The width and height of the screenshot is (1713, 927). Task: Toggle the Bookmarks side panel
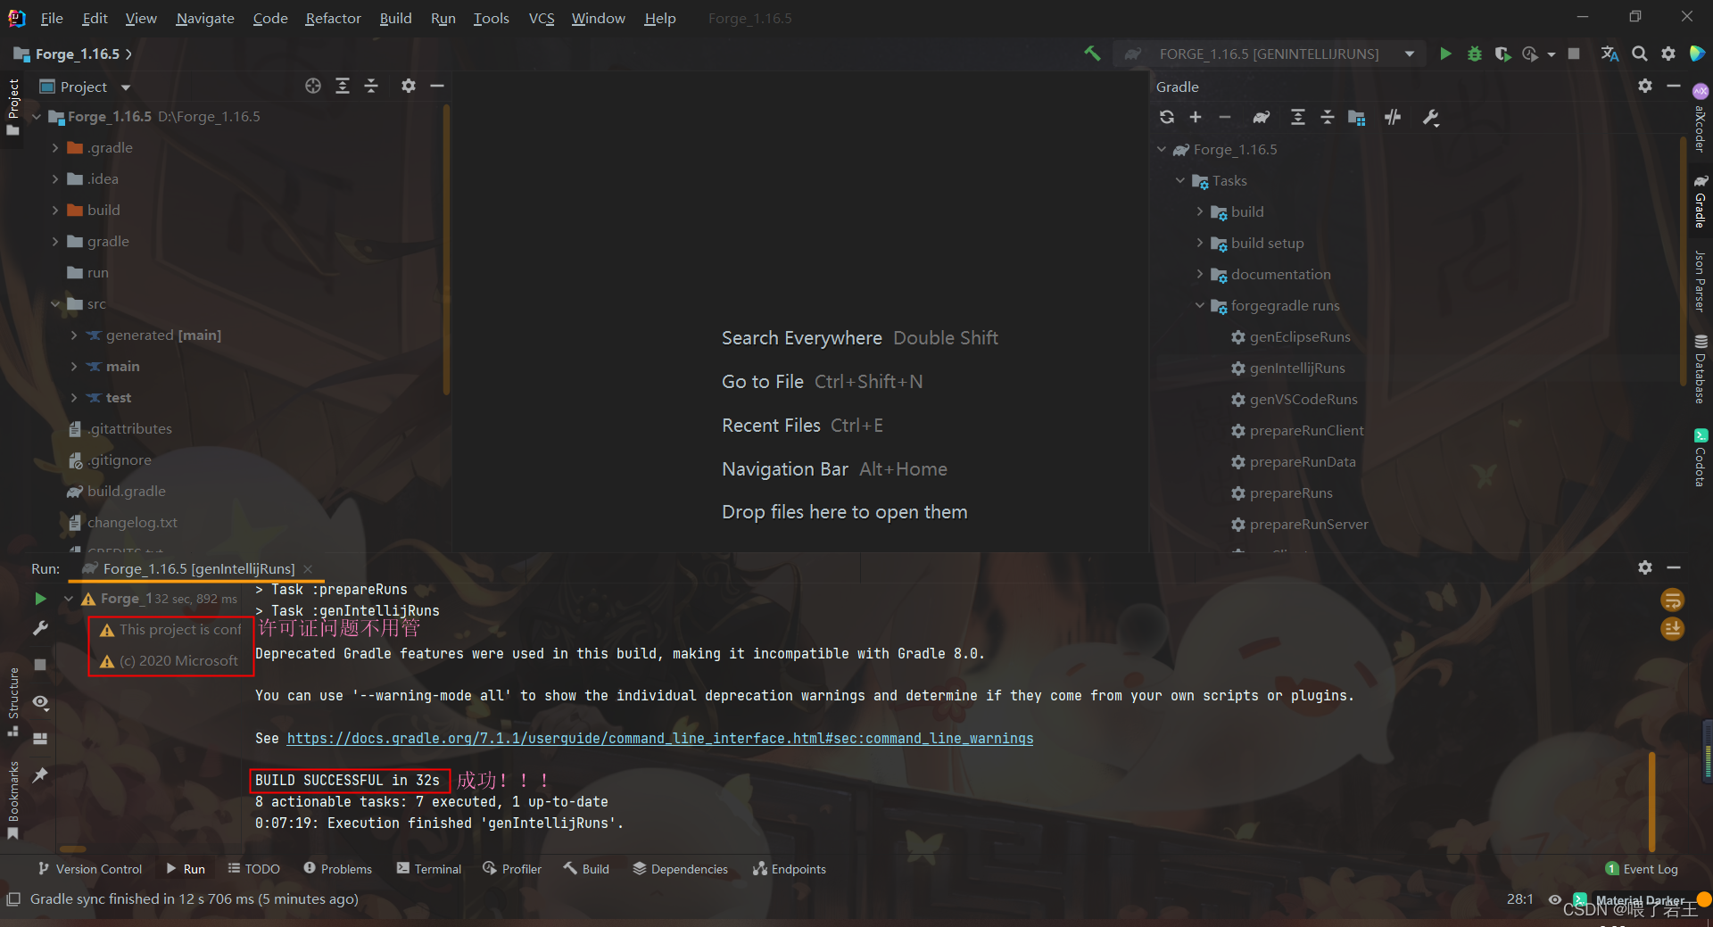(x=12, y=799)
